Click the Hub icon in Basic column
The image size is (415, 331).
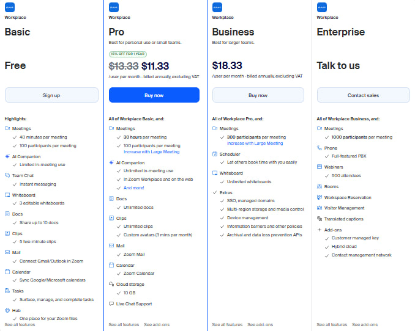pos(7,310)
